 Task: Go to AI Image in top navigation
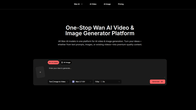point(107,4)
